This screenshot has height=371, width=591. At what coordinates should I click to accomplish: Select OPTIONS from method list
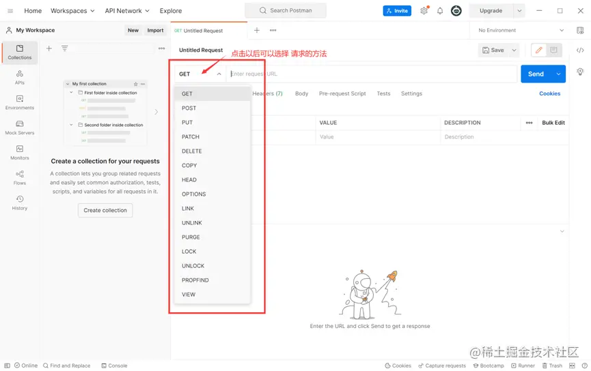tap(212, 194)
